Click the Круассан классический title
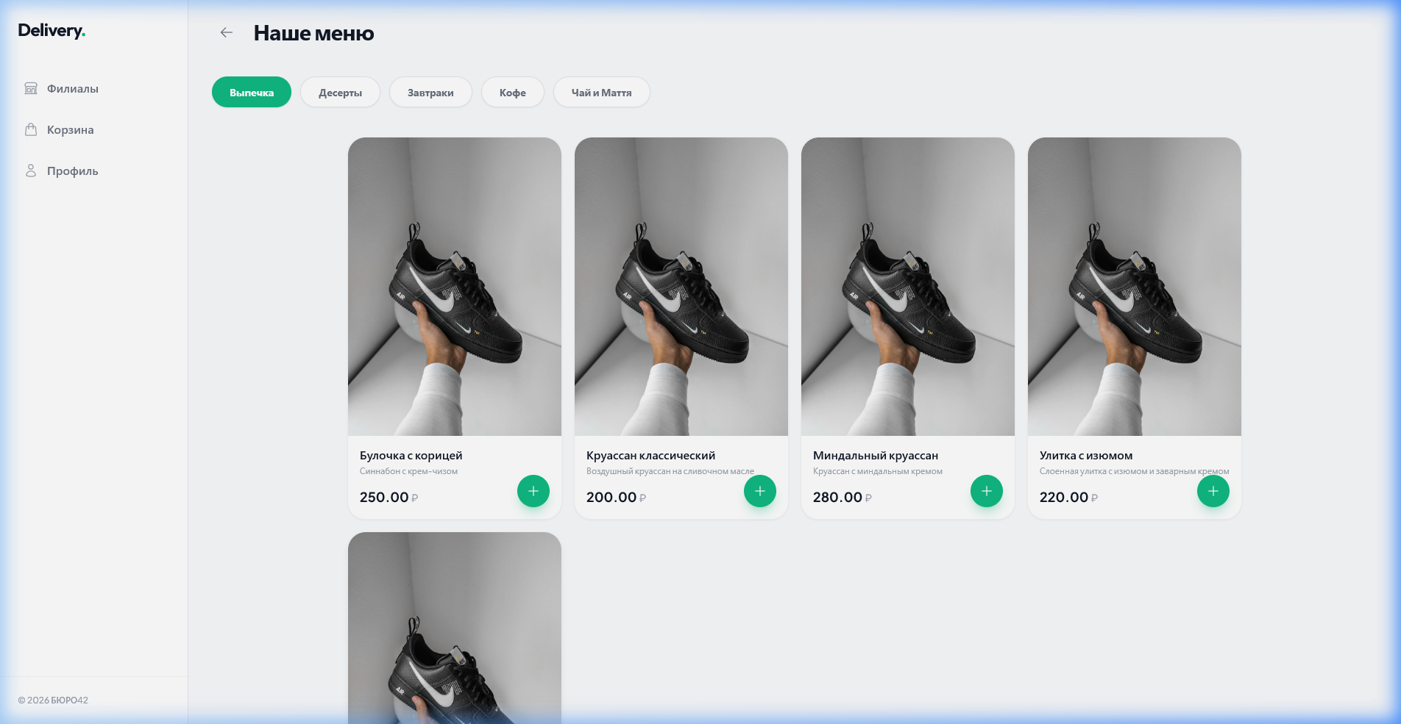The width and height of the screenshot is (1401, 724). (651, 456)
